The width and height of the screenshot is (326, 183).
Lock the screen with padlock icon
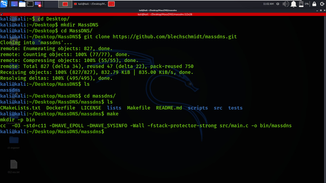point(314,4)
